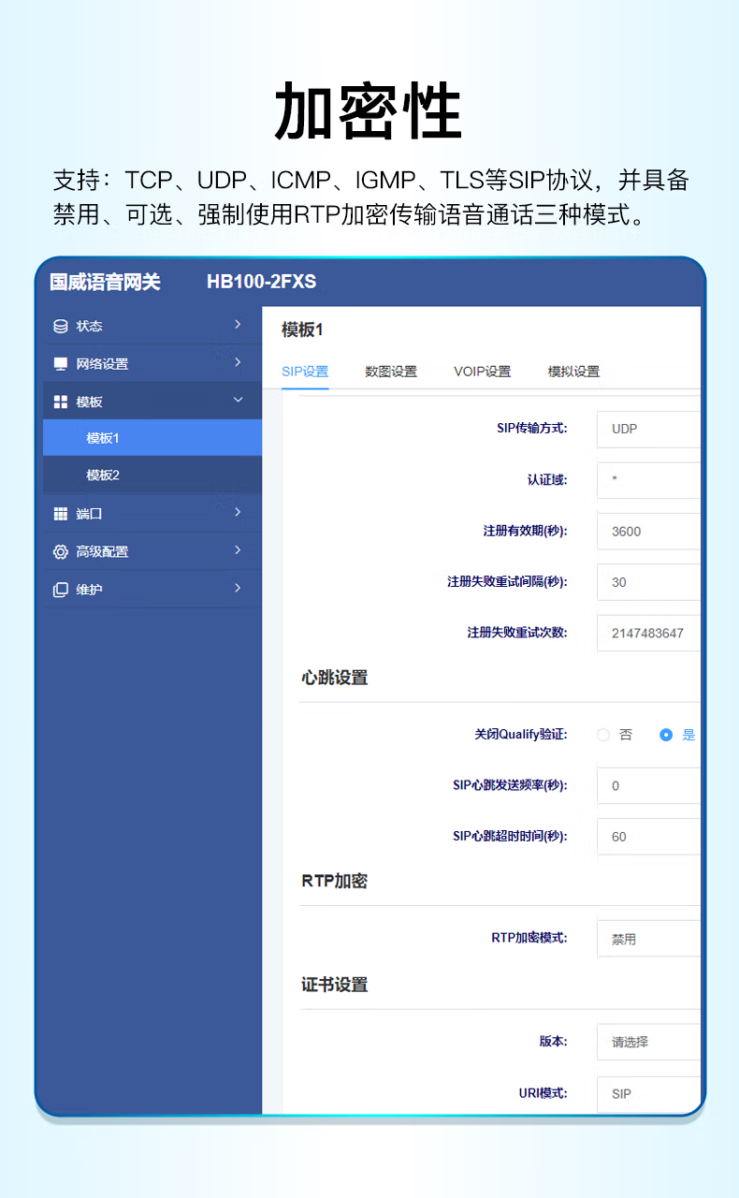Click the gear icon beside 高级配置
739x1198 pixels.
[x=61, y=551]
